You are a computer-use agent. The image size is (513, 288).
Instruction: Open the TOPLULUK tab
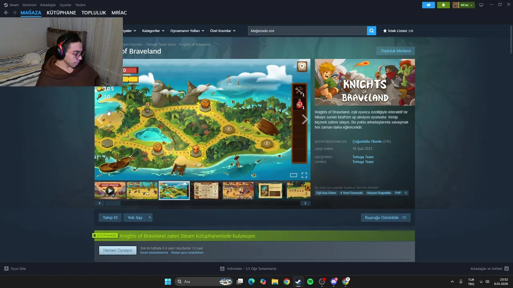(94, 13)
